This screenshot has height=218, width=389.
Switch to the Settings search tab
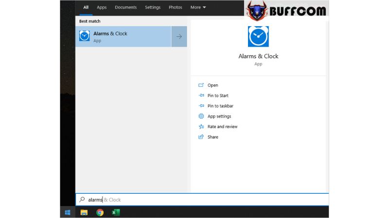(153, 7)
